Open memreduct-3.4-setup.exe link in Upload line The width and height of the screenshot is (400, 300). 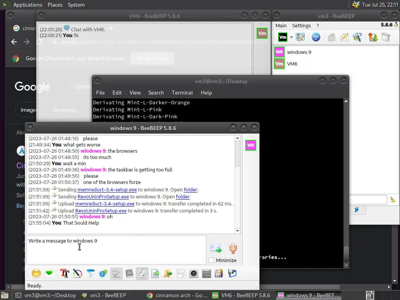point(105,204)
